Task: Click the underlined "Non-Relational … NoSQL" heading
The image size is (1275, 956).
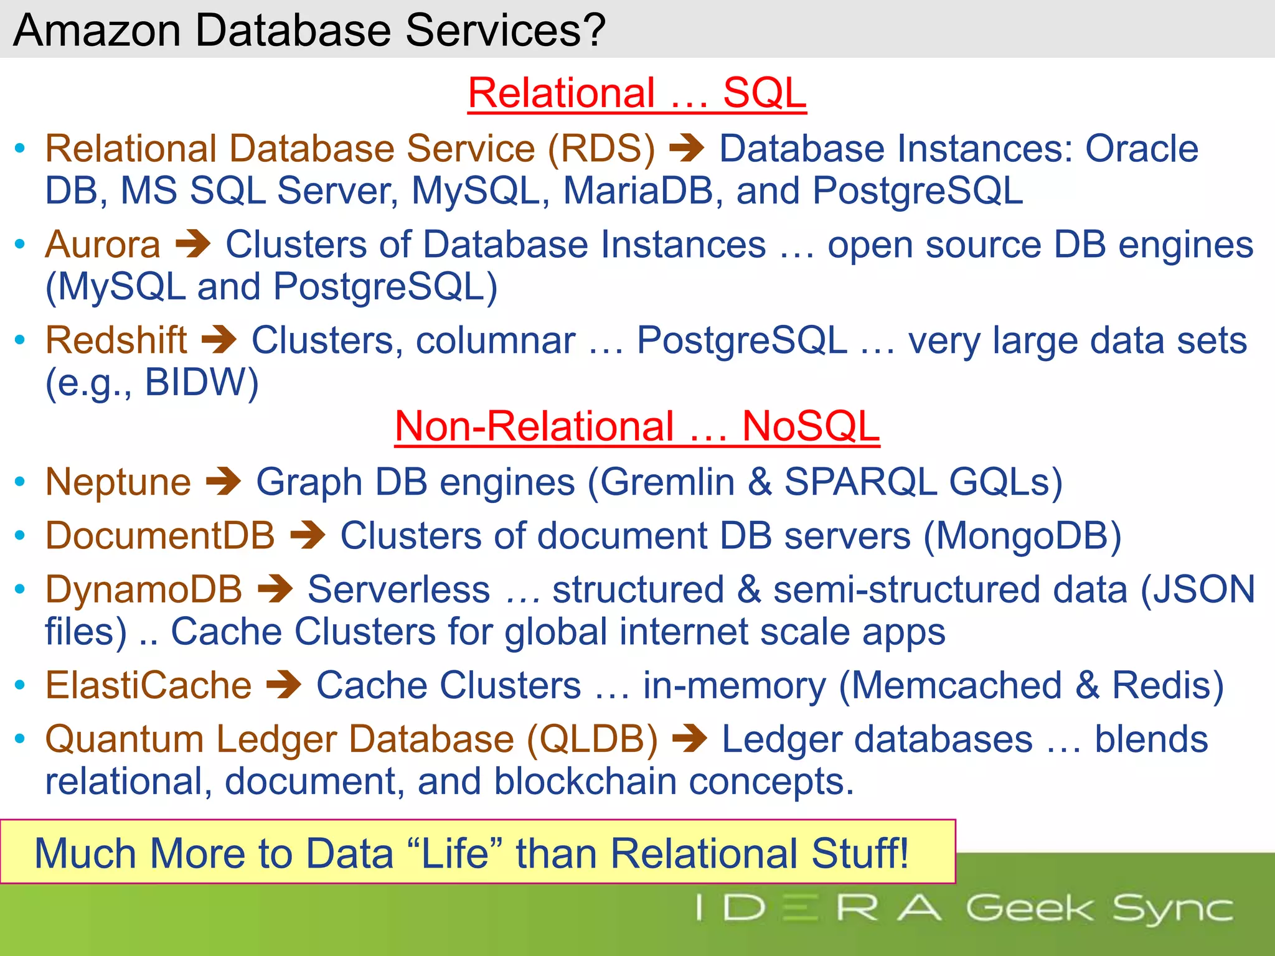Action: click(x=637, y=426)
